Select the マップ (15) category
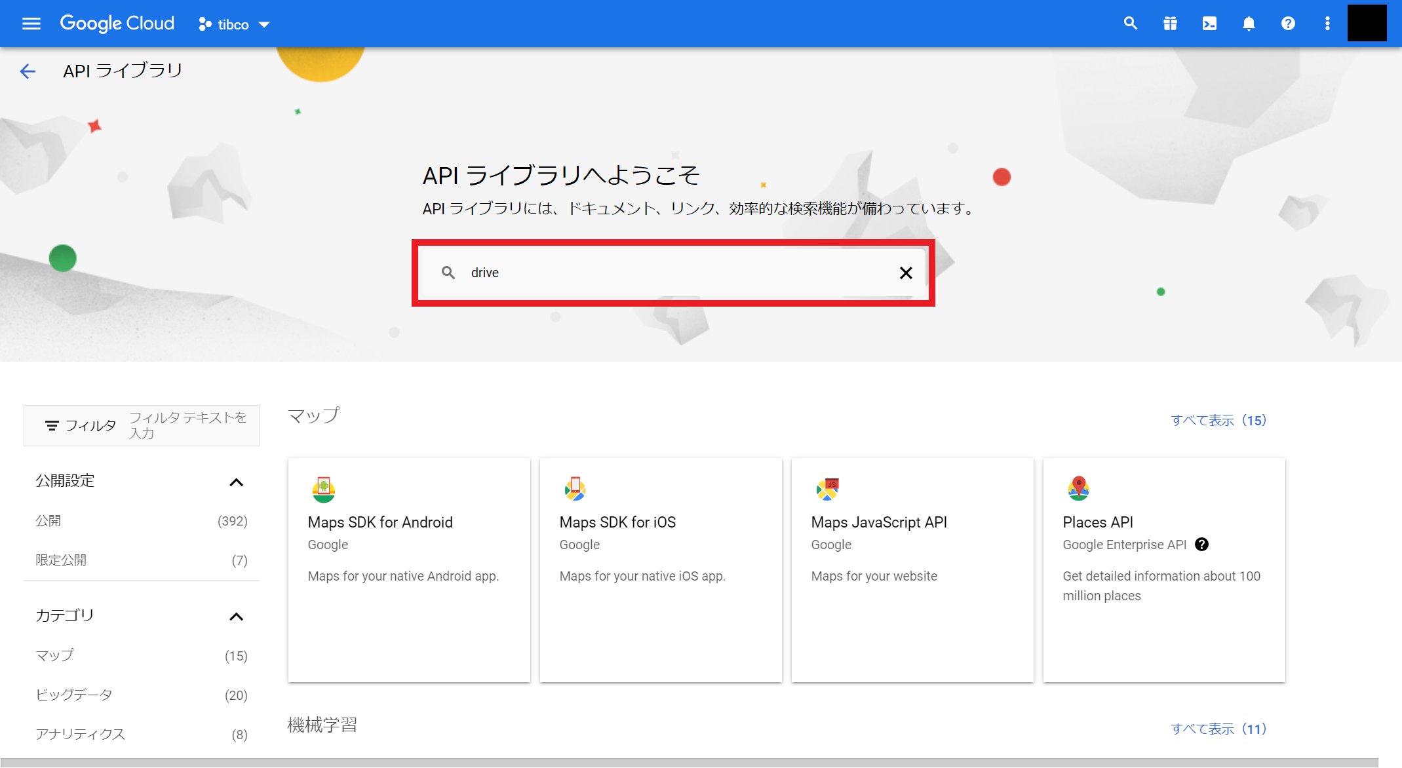 click(142, 656)
